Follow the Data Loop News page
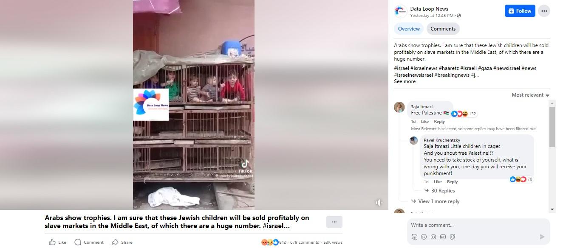The image size is (563, 248). click(520, 11)
